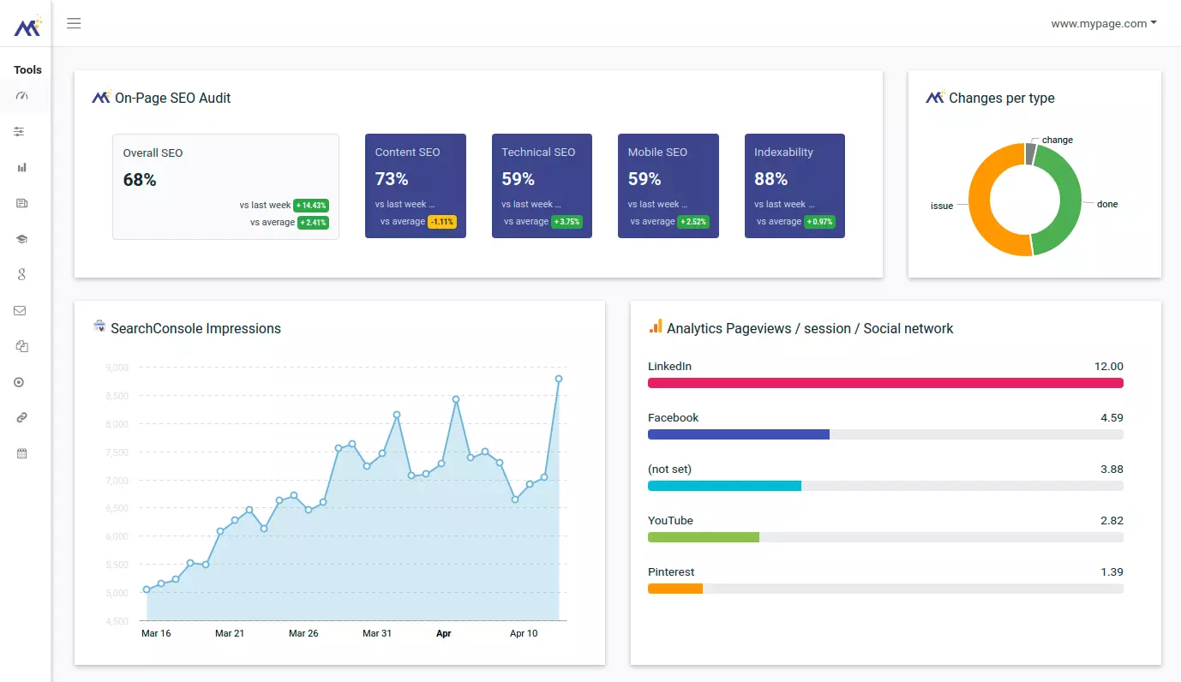Screen dimensions: 1181x682
Task: Open the sliders settings tool in the sidebar
Action: point(20,132)
